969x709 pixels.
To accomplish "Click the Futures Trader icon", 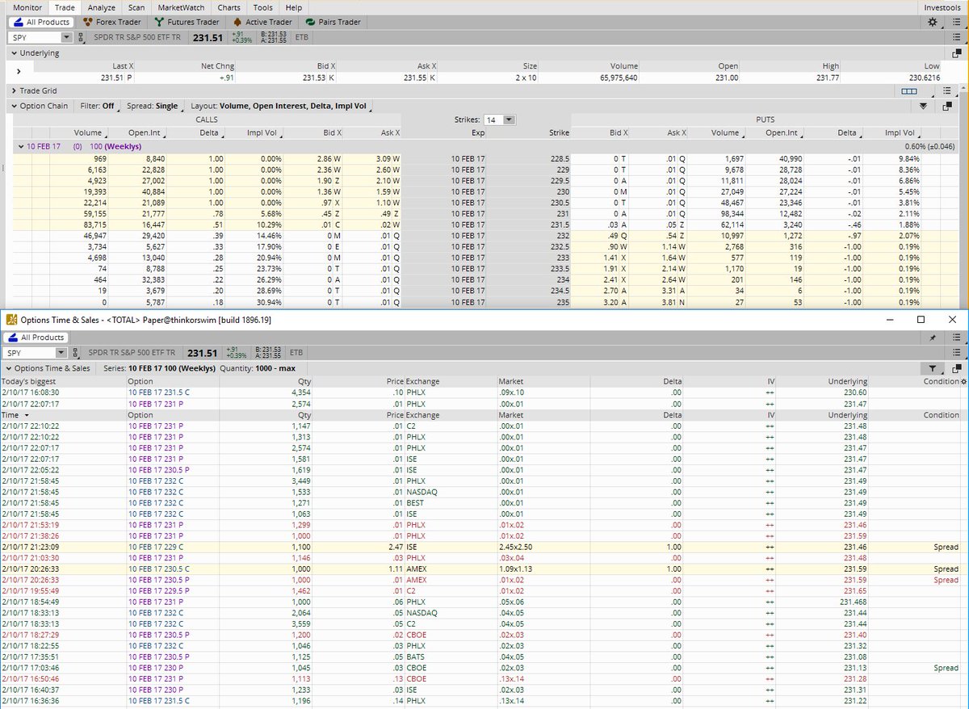I will (160, 22).
